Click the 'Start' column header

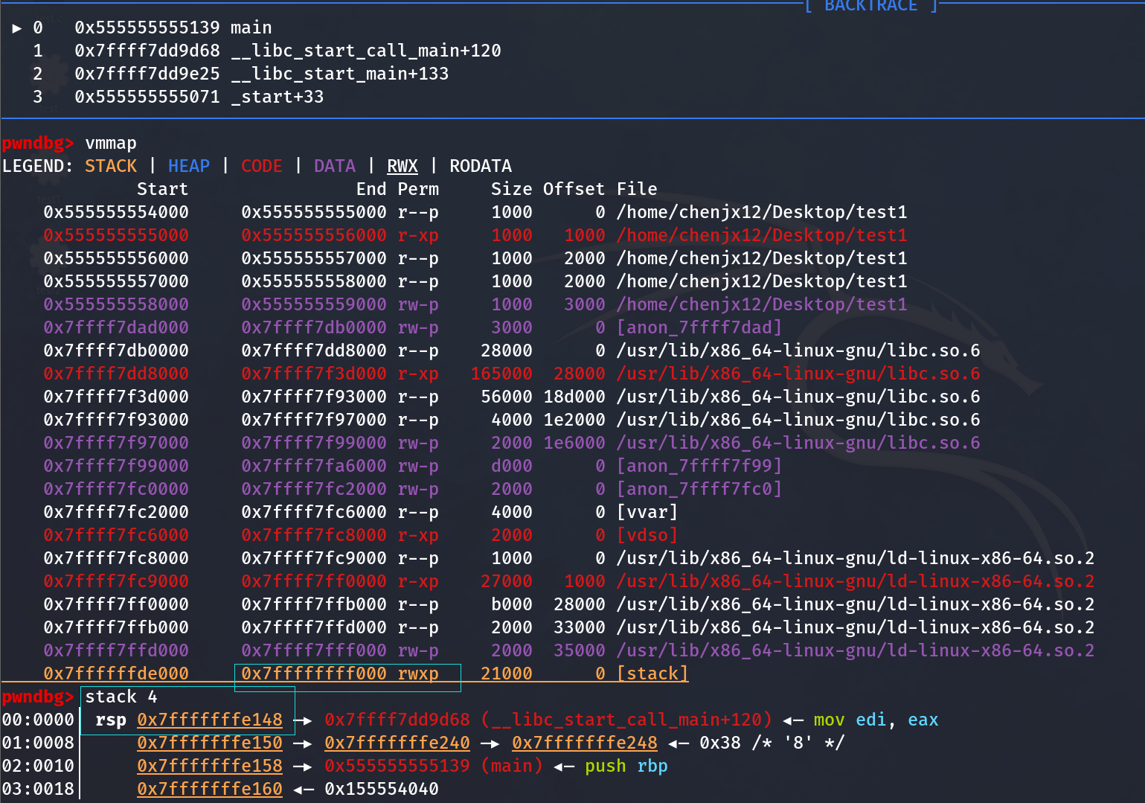tap(163, 189)
